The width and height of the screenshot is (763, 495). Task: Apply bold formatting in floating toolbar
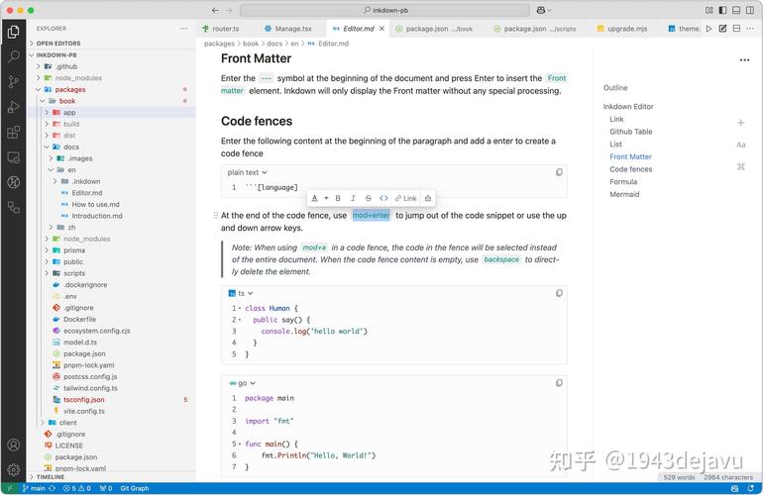click(x=338, y=198)
